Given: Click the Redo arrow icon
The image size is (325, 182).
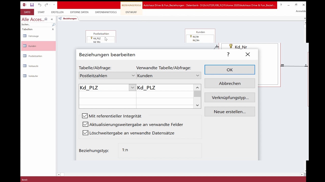Looking at the screenshot, I should click(46, 5).
